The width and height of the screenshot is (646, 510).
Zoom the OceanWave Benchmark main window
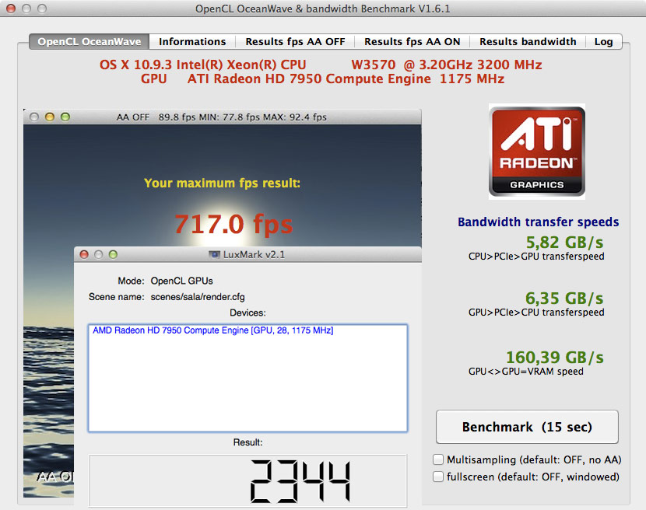tap(42, 9)
